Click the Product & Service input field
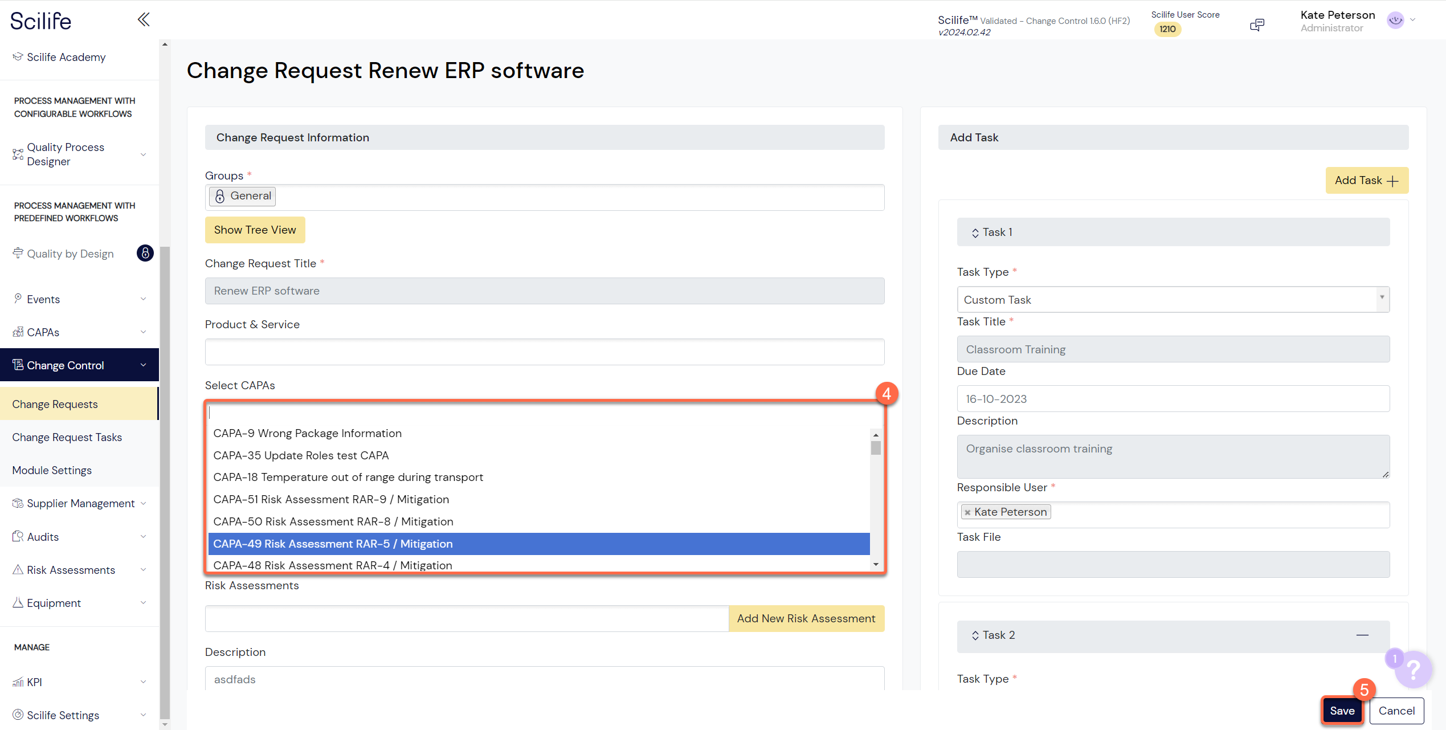This screenshot has height=730, width=1446. coord(545,352)
